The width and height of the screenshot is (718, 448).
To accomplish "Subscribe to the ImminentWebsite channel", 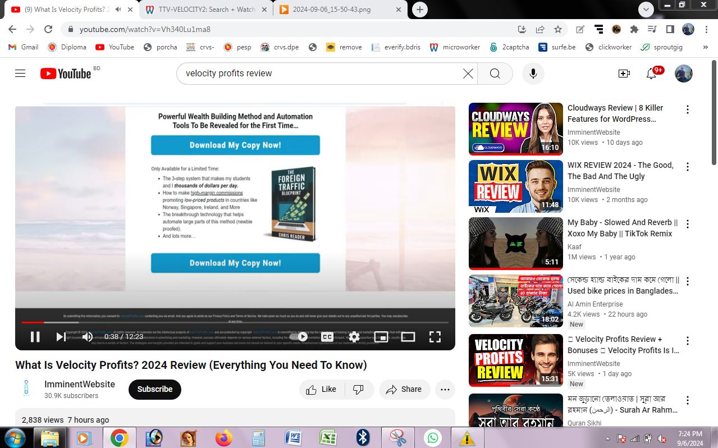I will pos(155,389).
